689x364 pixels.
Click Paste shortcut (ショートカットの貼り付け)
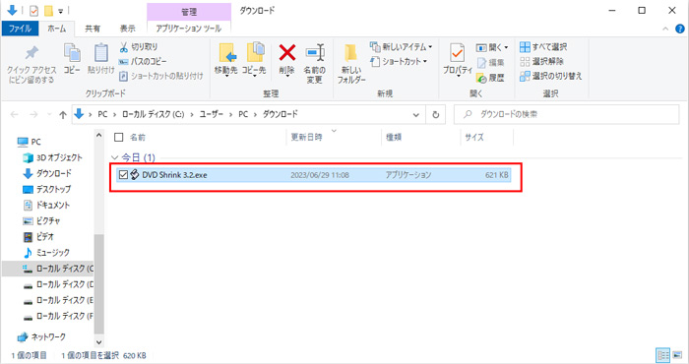[x=160, y=77]
